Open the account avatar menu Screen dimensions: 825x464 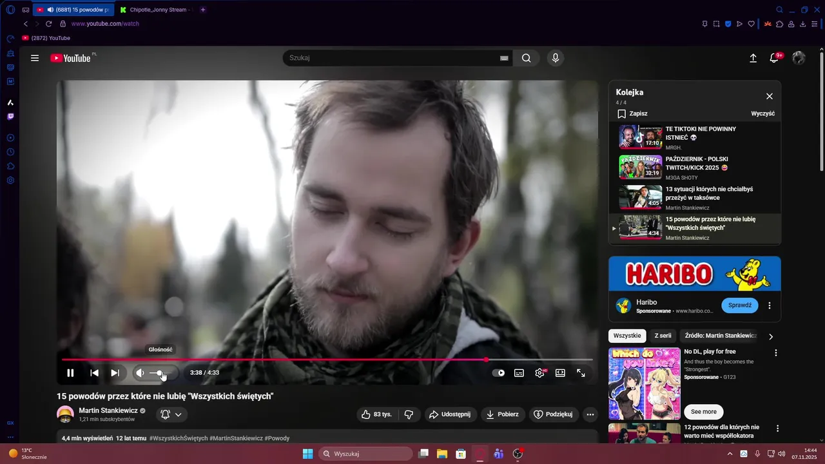(799, 58)
